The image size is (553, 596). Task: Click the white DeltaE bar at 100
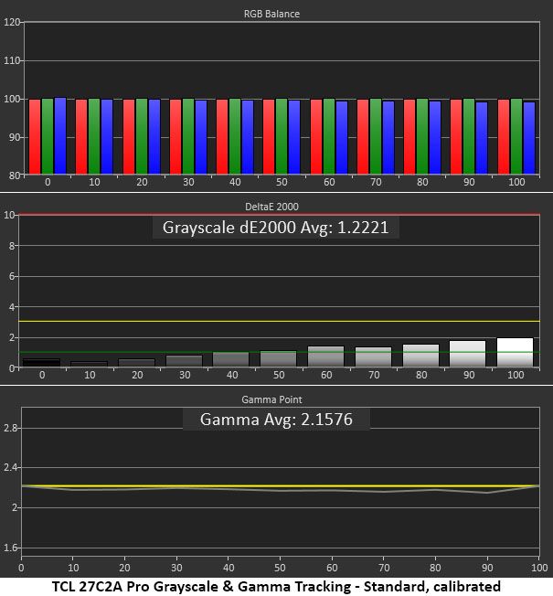pyautogui.click(x=515, y=352)
